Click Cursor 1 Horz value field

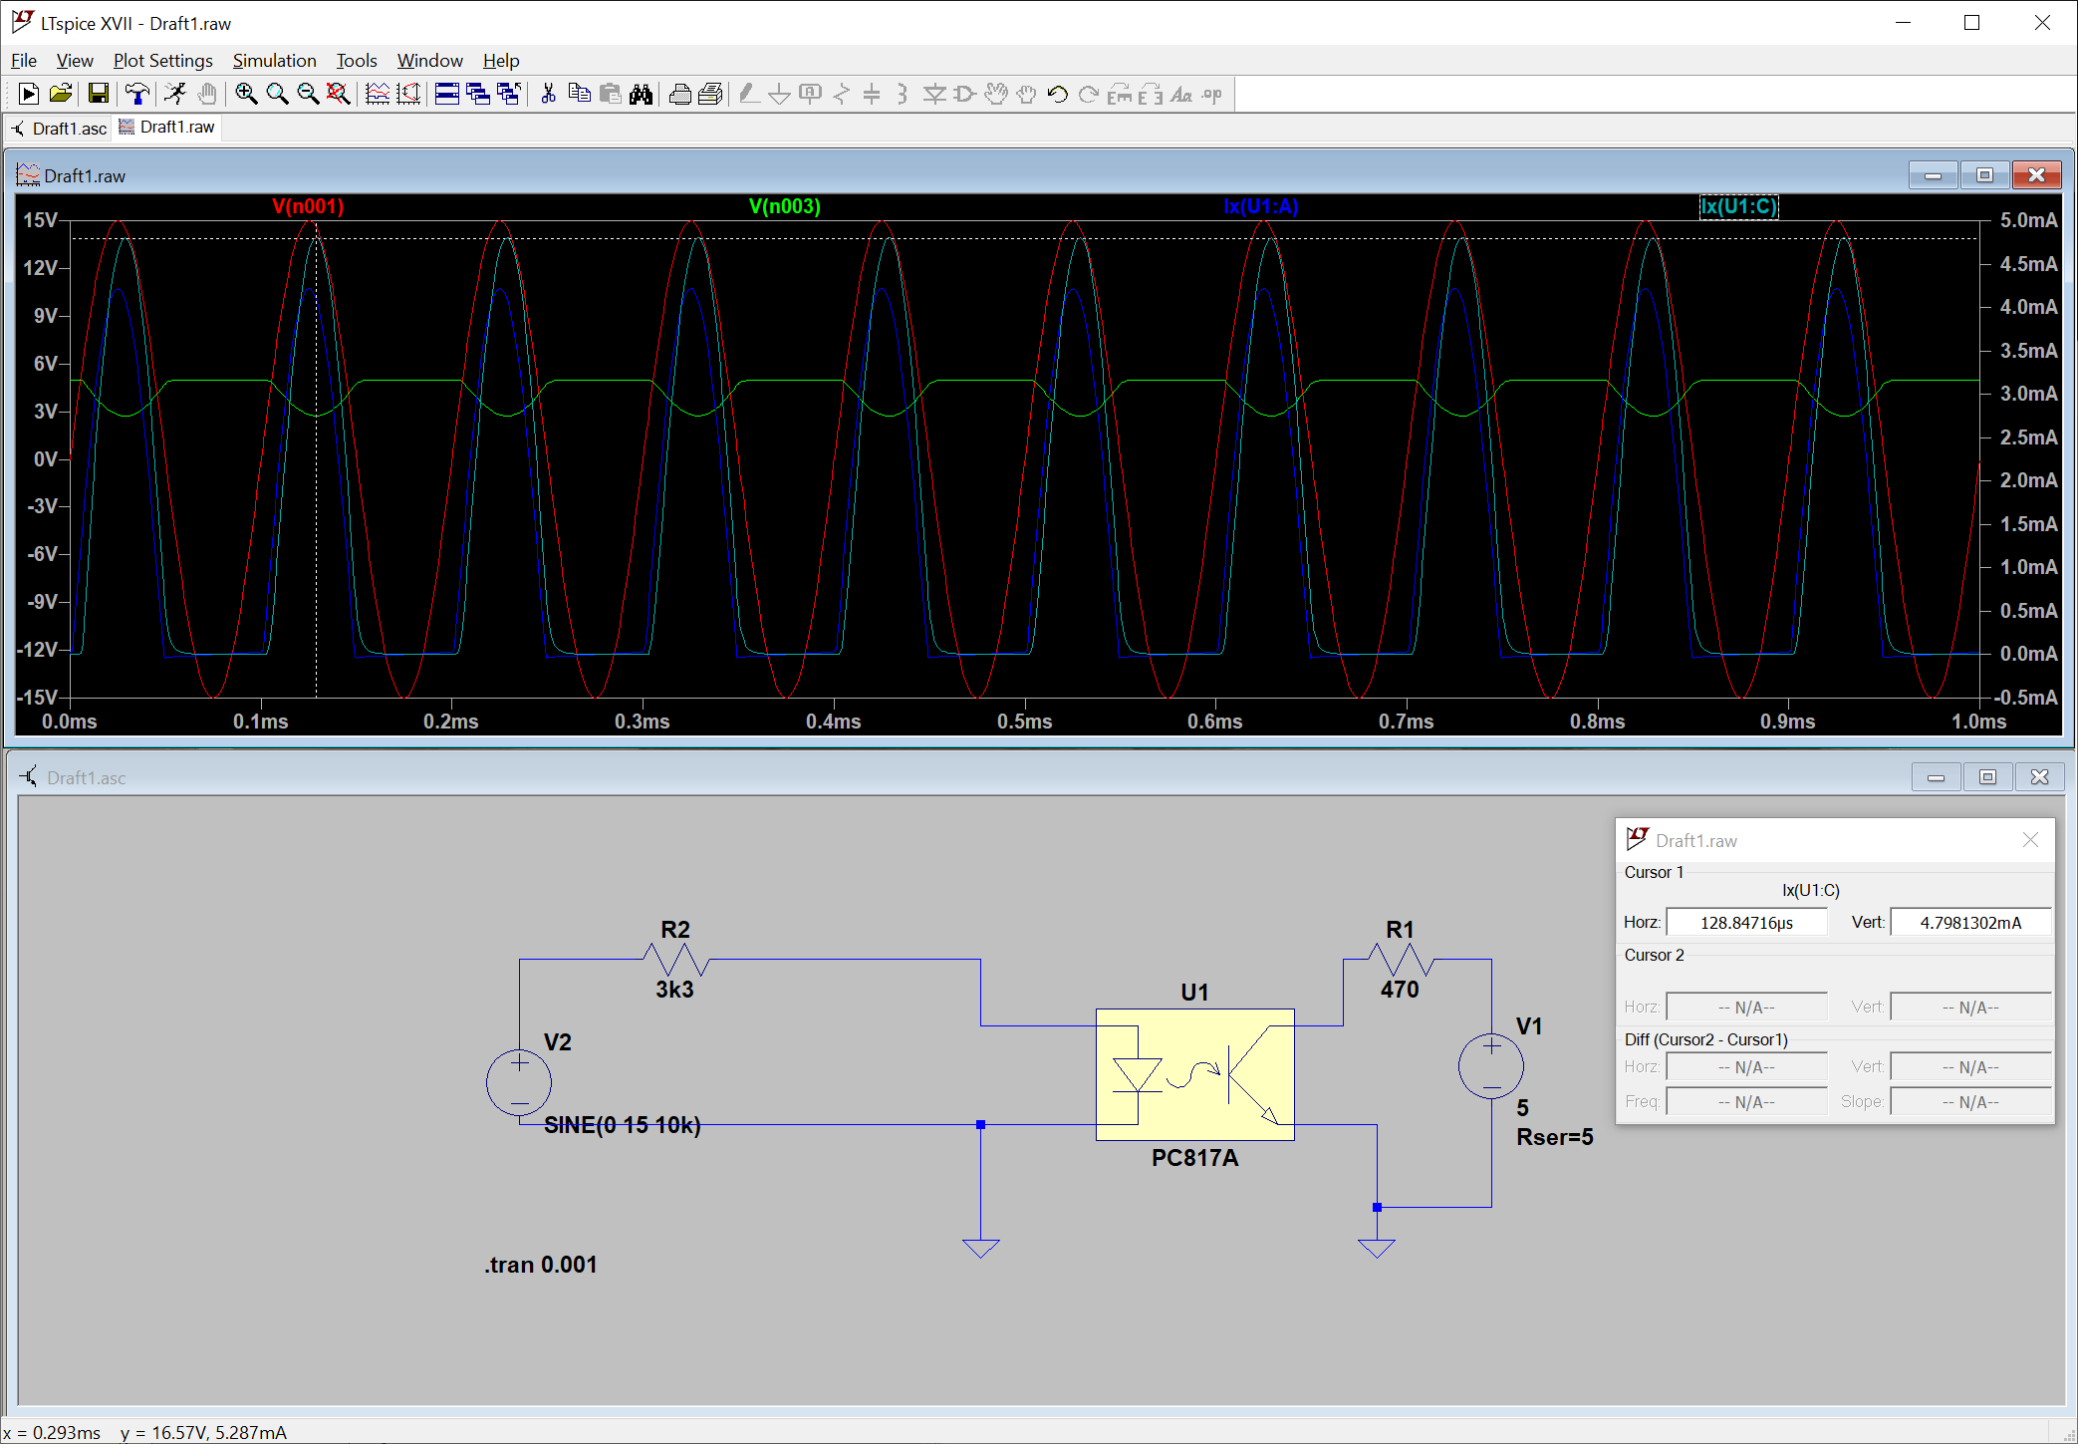coord(1746,923)
